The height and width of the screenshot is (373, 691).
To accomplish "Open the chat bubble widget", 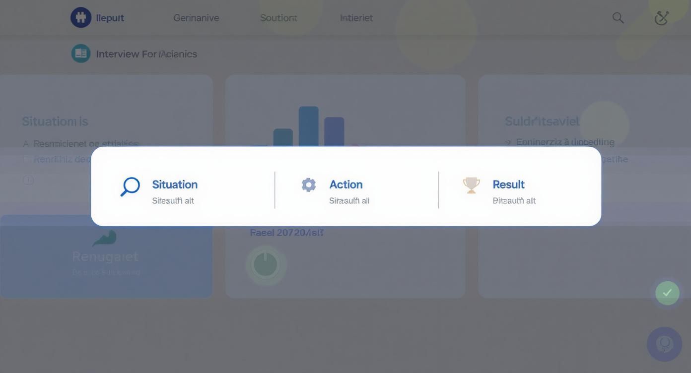I will coord(664,344).
